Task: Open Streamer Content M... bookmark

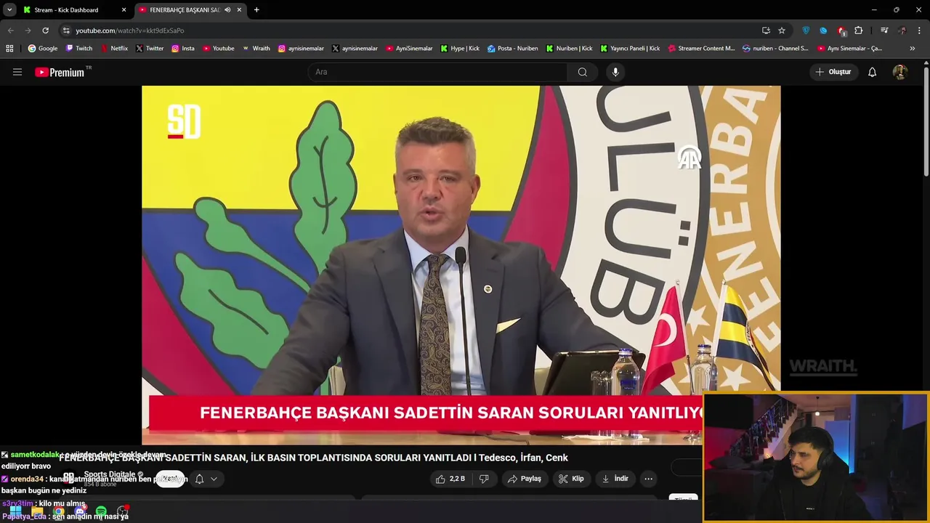Action: tap(700, 49)
